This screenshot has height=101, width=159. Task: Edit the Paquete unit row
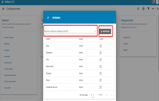tap(101, 73)
